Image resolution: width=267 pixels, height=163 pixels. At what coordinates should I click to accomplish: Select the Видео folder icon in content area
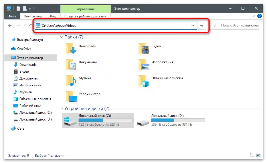click(144, 49)
